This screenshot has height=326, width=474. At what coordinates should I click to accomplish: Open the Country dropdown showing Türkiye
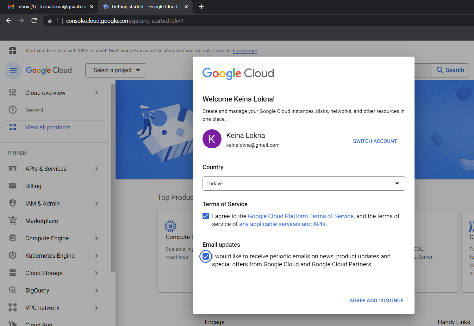pos(303,183)
